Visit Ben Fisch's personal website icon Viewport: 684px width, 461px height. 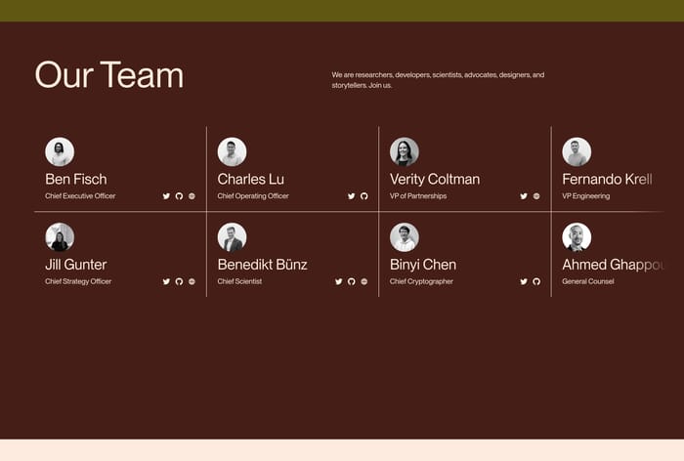tap(192, 196)
